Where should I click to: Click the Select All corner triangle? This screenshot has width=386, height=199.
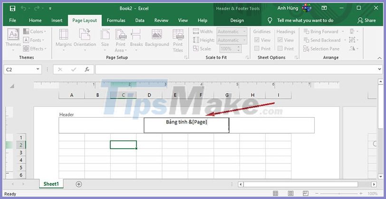coord(12,86)
